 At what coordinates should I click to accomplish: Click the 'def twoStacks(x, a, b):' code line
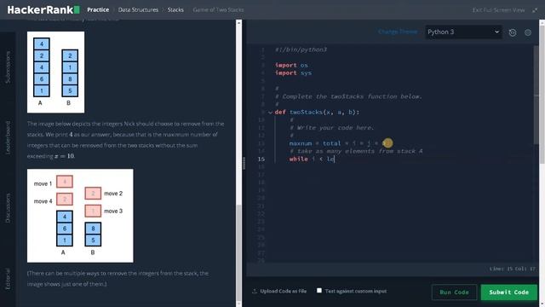(x=317, y=112)
